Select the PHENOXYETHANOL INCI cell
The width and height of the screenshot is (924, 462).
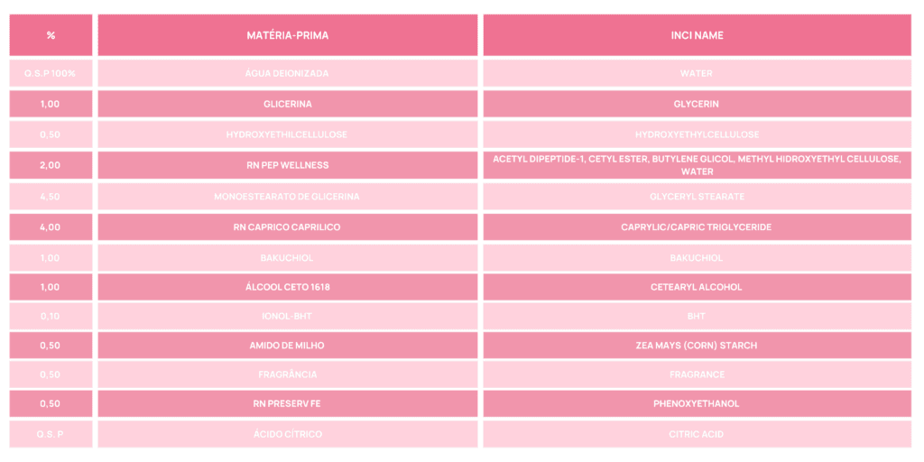coord(696,403)
